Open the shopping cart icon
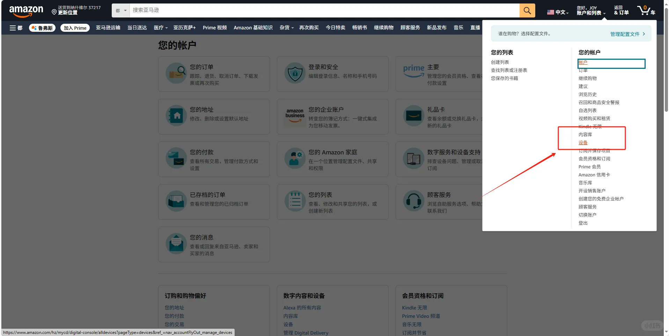This screenshot has height=336, width=669. 646,10
